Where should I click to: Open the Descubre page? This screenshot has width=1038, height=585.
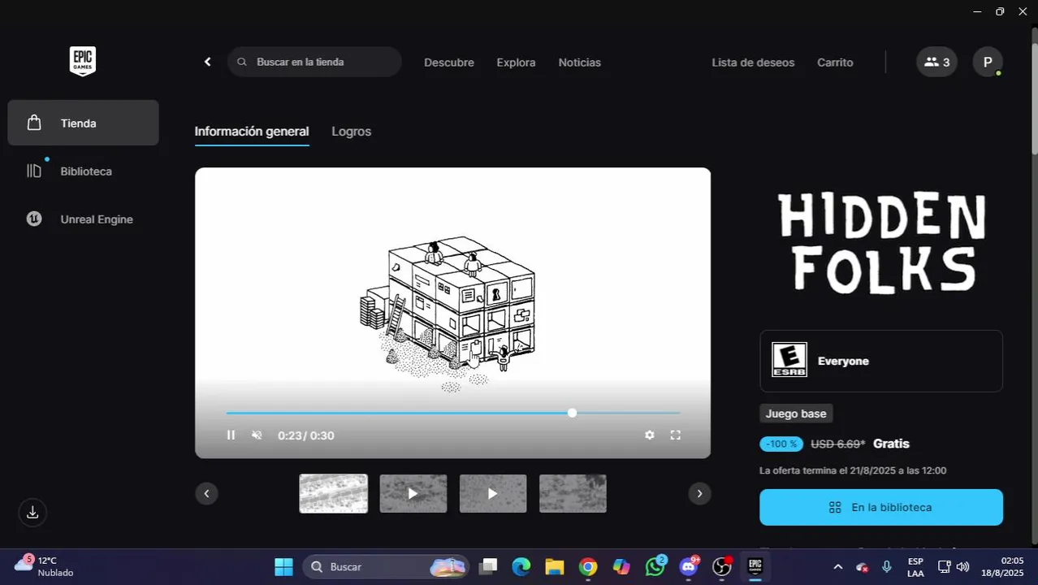point(449,63)
